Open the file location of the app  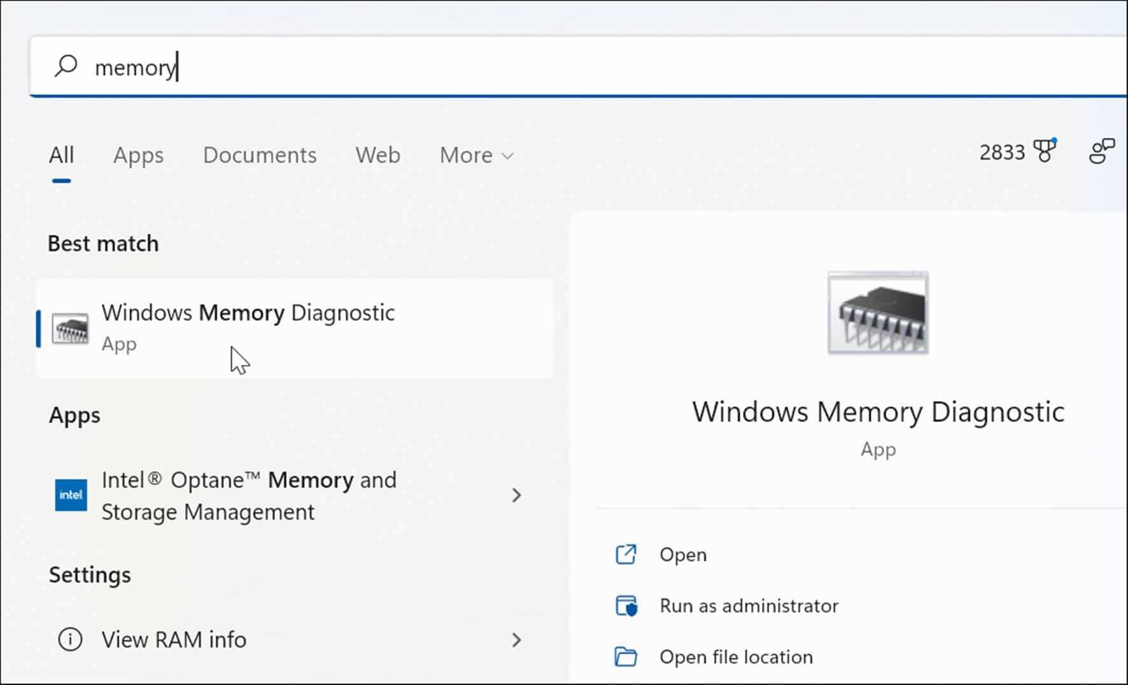736,656
